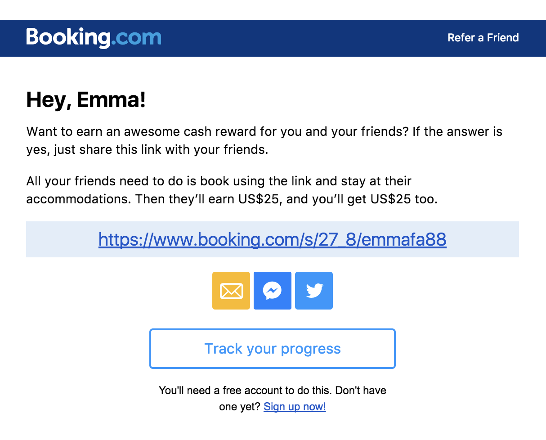
Task: Open the booking.com/s/27_8/emmafa88 referral link
Action: pos(273,239)
